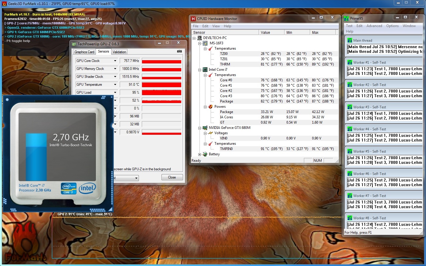Click the Worker #6 Self-Test window icon
Screen dimensions: 426x266
pyautogui.click(x=350, y=174)
